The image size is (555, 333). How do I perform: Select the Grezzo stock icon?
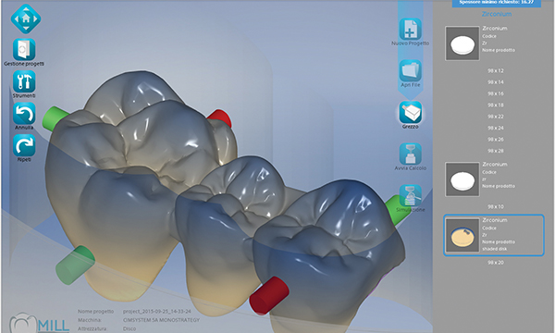coord(410,113)
